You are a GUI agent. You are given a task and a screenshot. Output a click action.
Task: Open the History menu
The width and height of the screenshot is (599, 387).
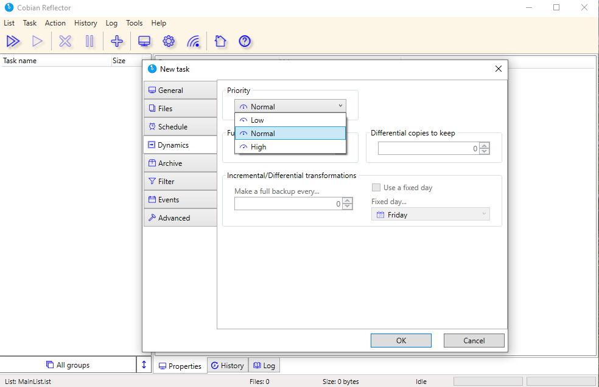point(86,23)
